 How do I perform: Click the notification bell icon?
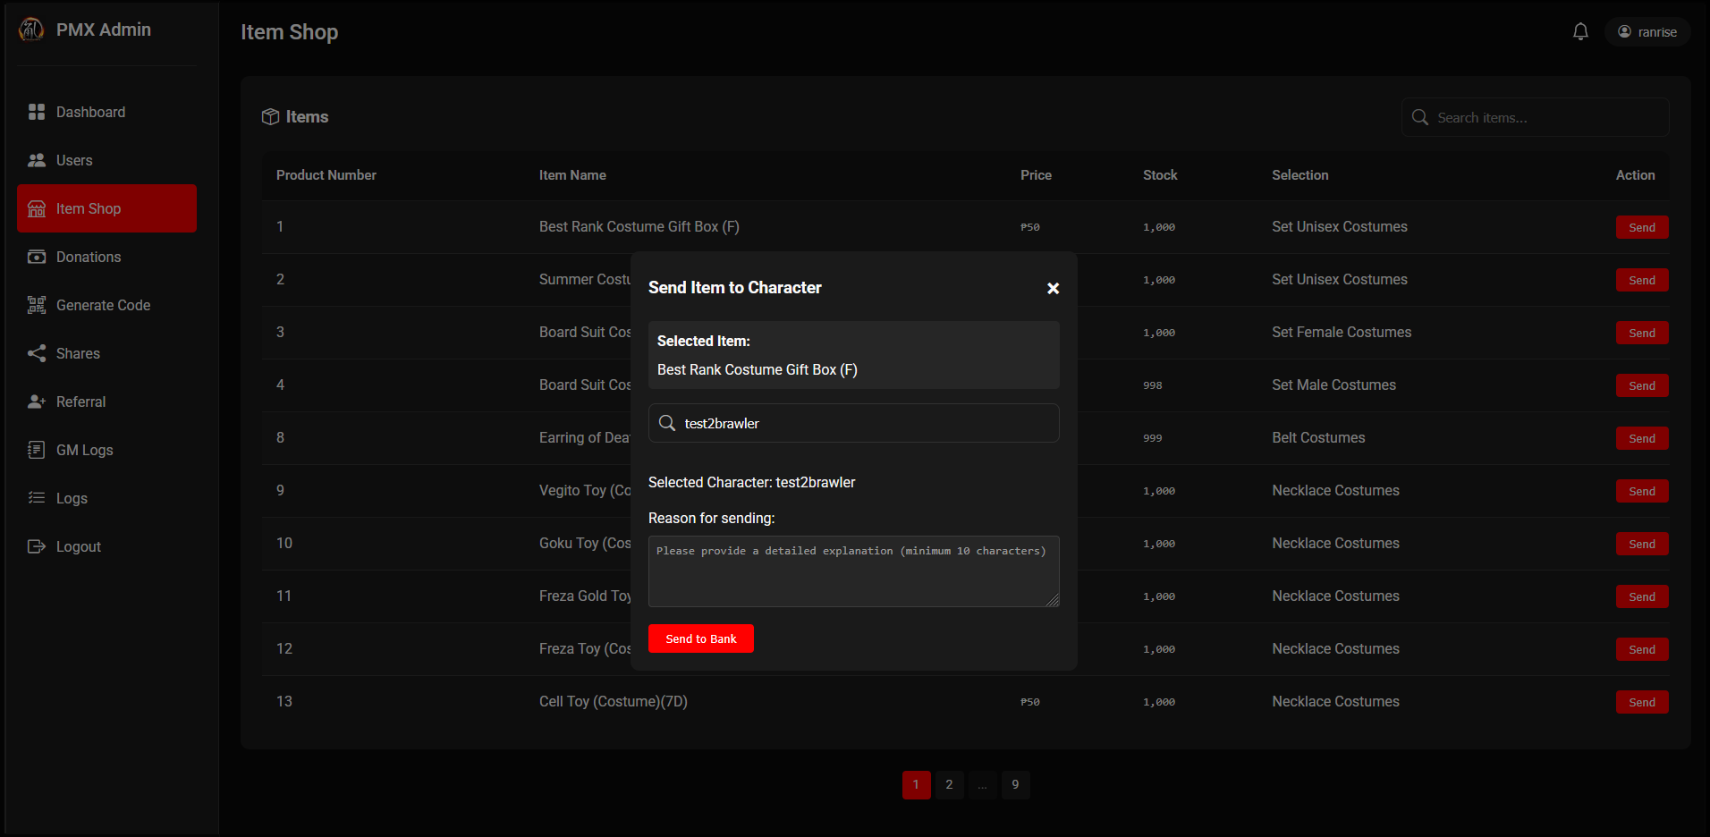(1580, 32)
